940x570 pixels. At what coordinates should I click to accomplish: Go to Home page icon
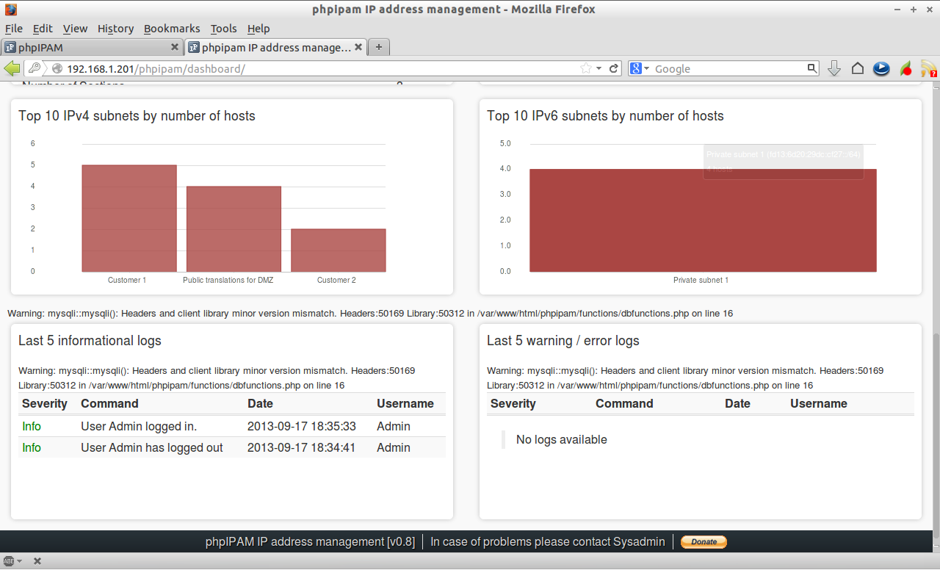tap(858, 68)
